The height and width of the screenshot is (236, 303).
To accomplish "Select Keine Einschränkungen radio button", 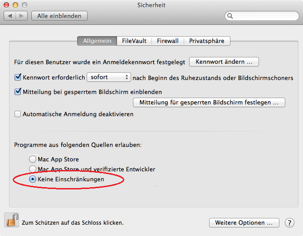I will click(32, 179).
